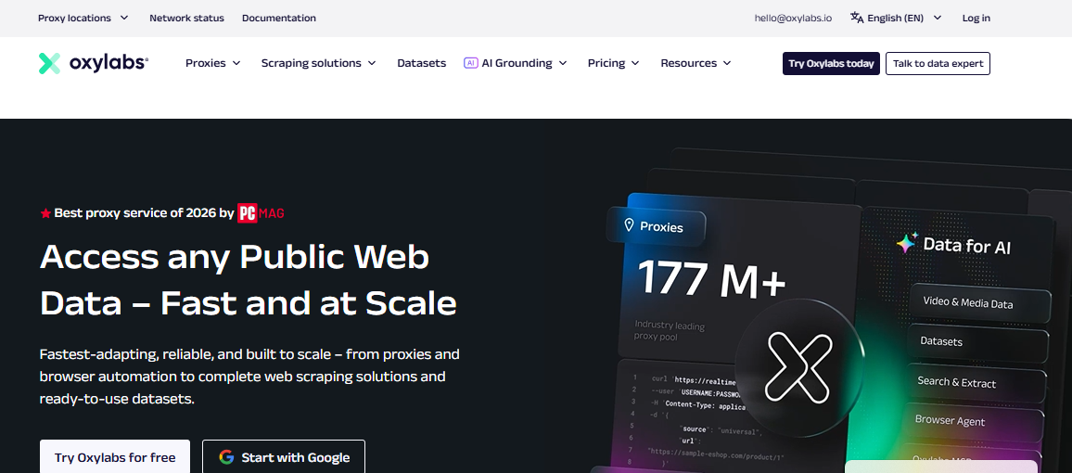Expand the Proxy locations dropdown
Screen dimensions: 1072x473
click(x=83, y=18)
